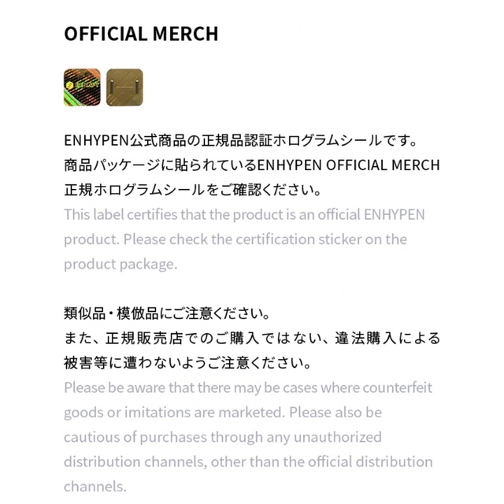Click the line starting goods or imitations

(x=223, y=413)
